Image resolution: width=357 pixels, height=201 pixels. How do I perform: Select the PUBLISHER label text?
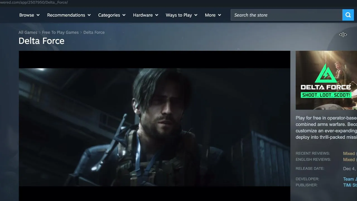(x=307, y=185)
